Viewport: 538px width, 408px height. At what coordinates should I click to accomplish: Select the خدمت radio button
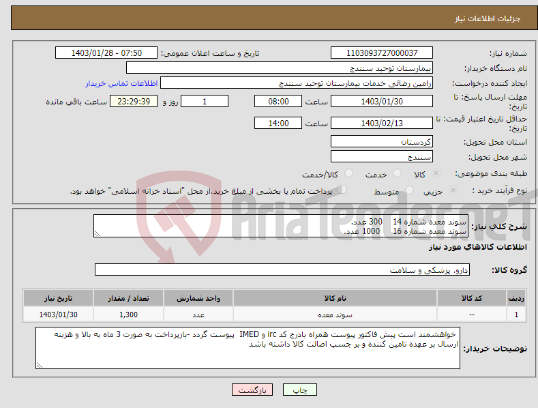397,173
